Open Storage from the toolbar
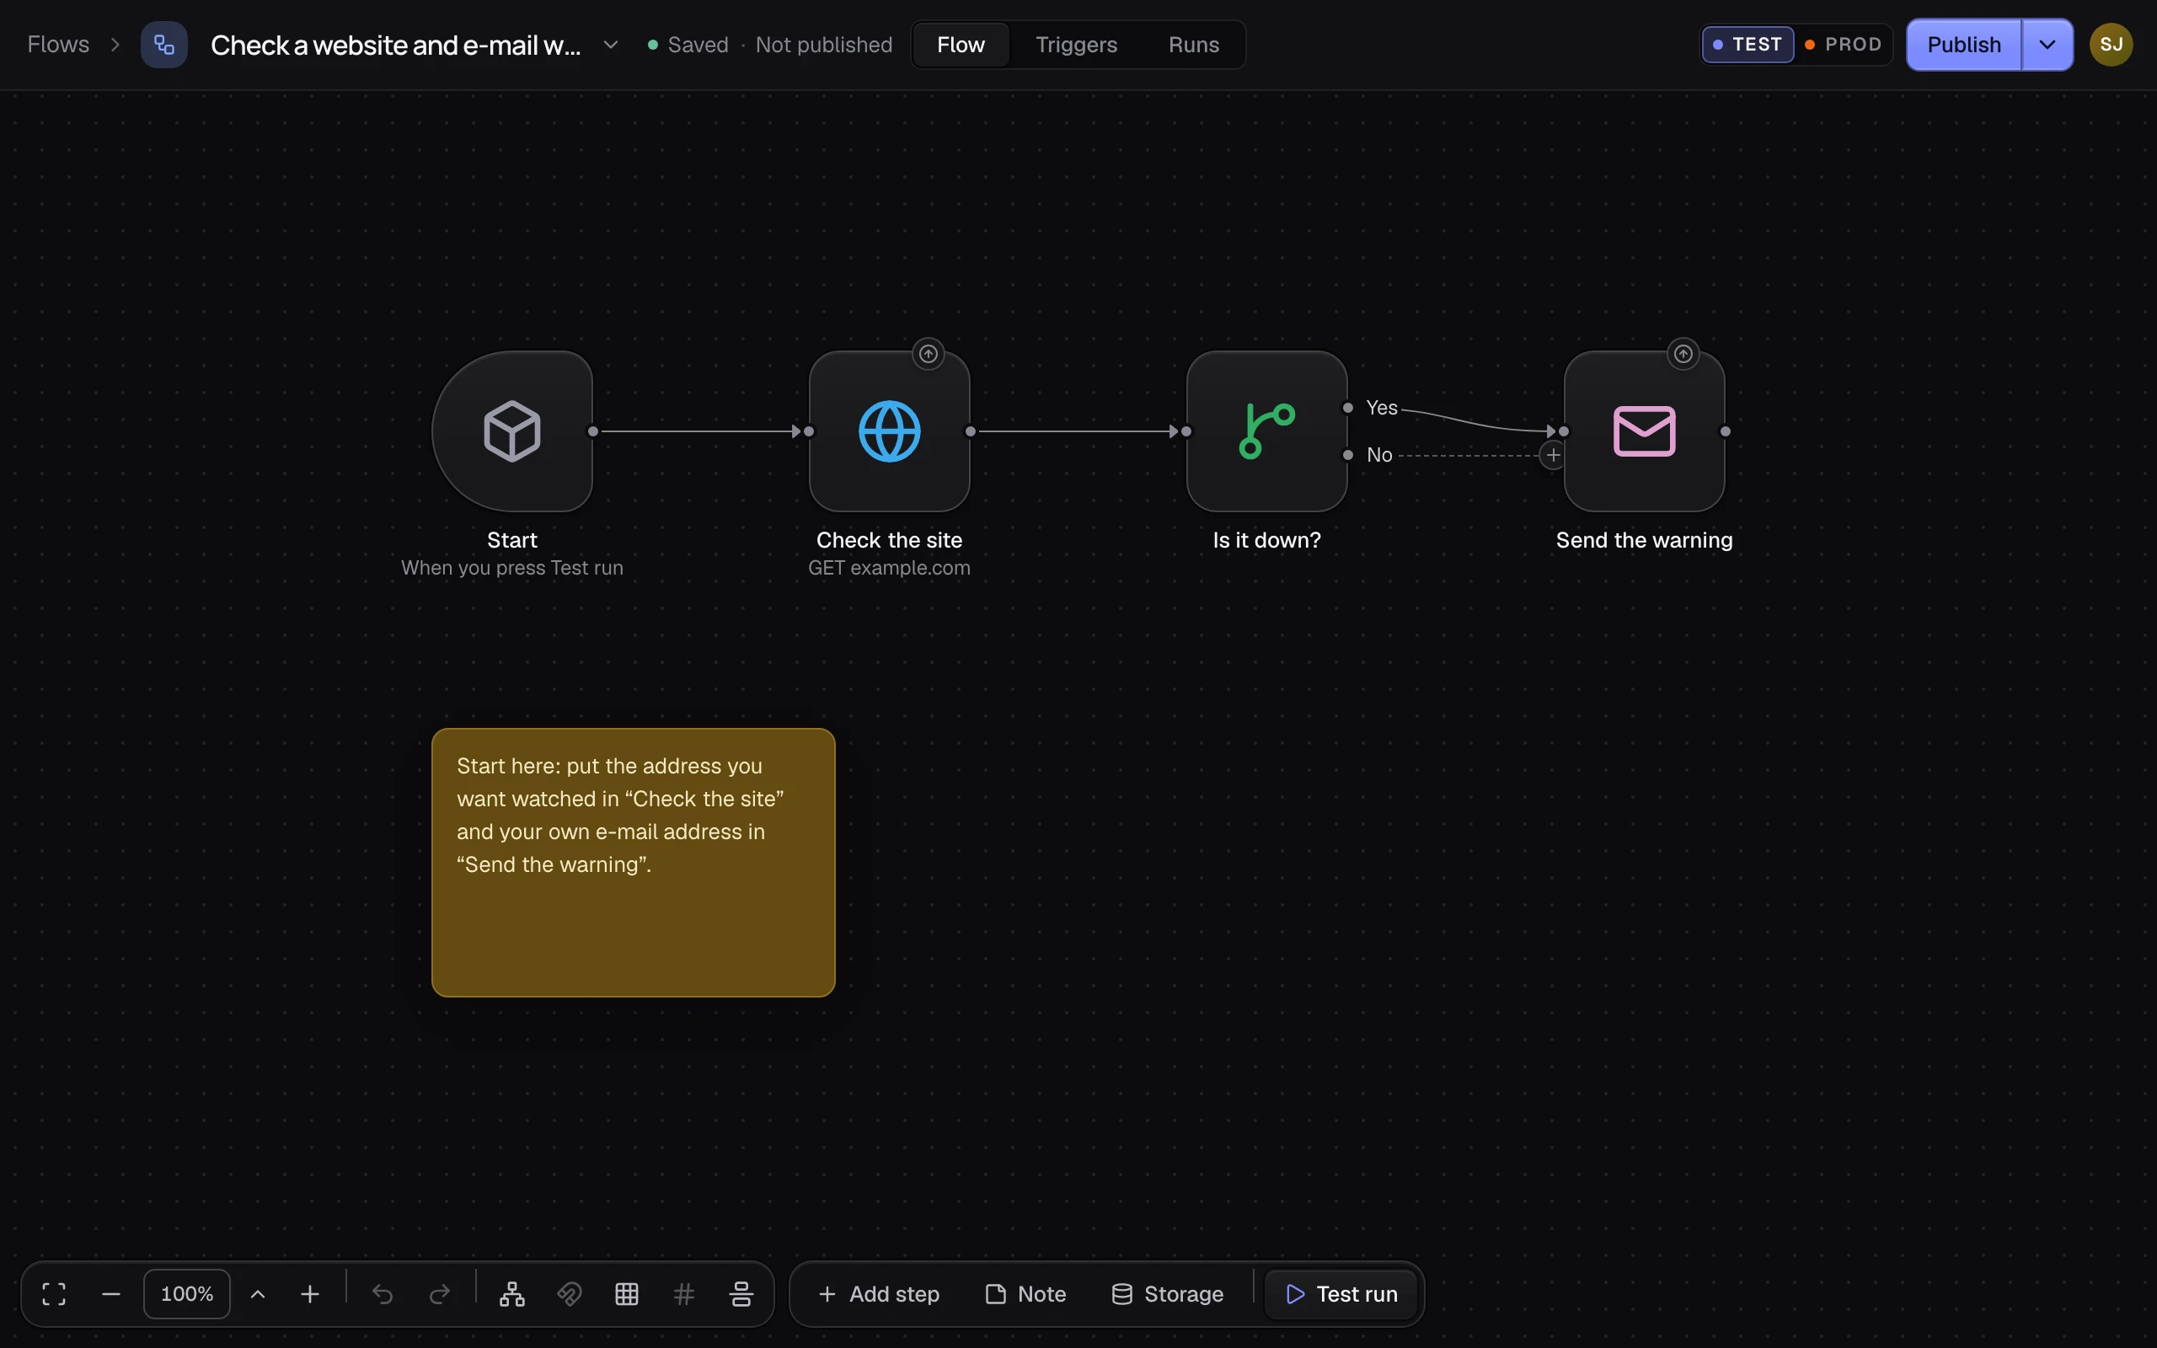The image size is (2157, 1348). pyautogui.click(x=1168, y=1293)
